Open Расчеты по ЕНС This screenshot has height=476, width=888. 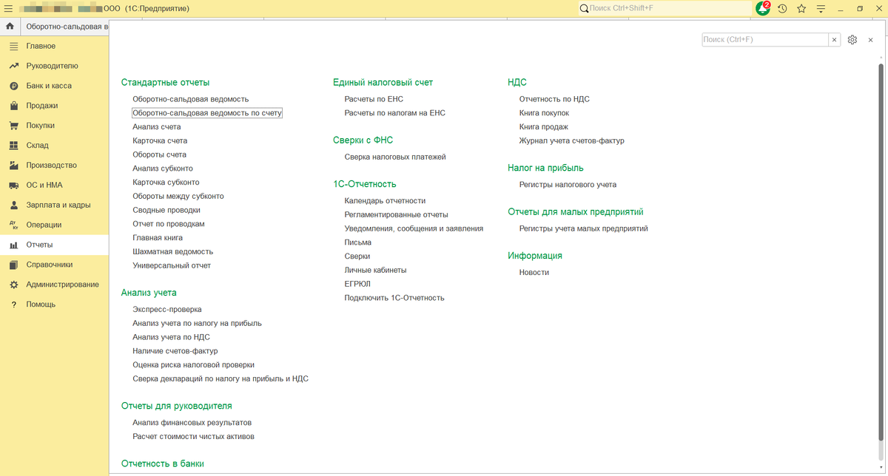[374, 99]
